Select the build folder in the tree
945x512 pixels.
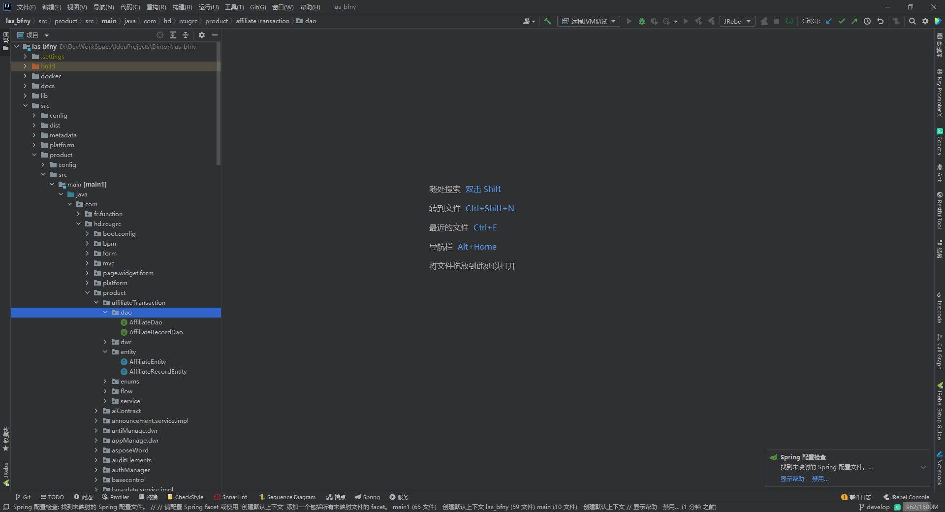(x=48, y=66)
